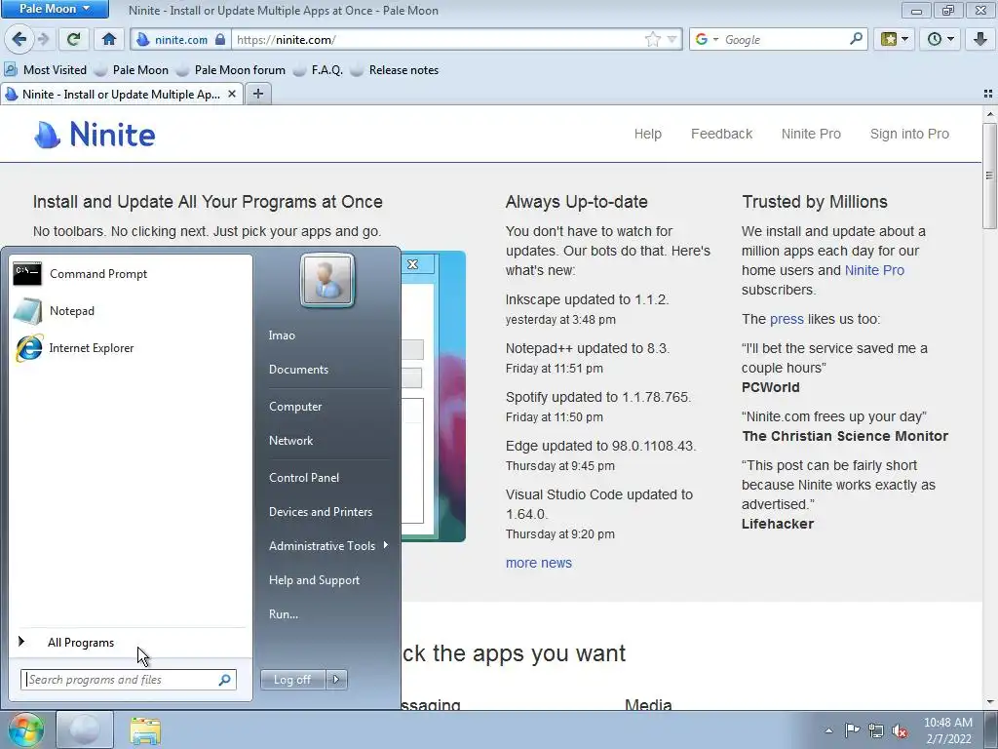Viewport: 998px width, 749px height.
Task: Open Windows Explorer from taskbar
Action: pos(145,729)
